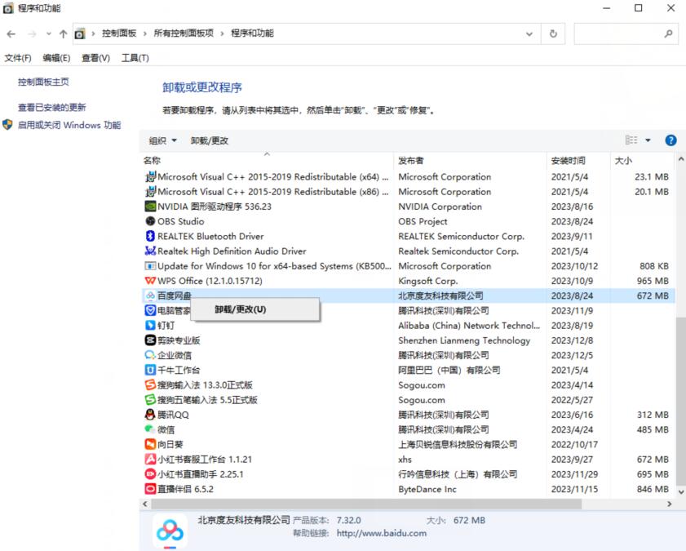Click the 控制面板 breadcrumb
686x551 pixels.
pos(119,33)
